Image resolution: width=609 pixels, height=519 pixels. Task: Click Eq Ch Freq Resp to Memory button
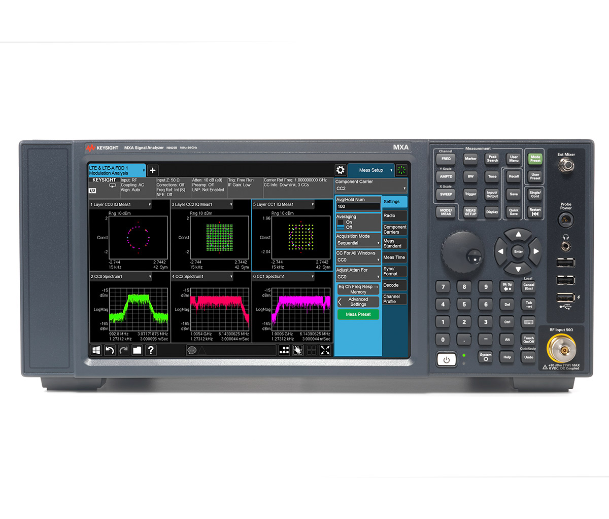(358, 289)
